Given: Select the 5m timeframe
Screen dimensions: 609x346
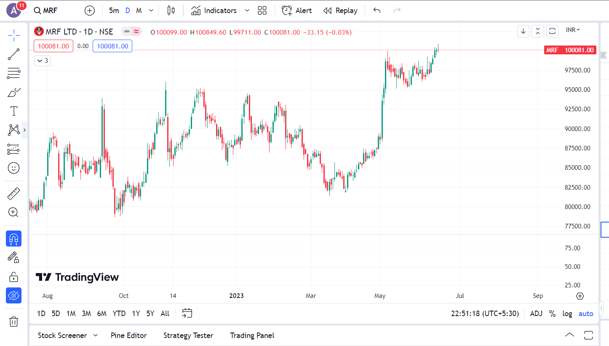Looking at the screenshot, I should point(114,11).
